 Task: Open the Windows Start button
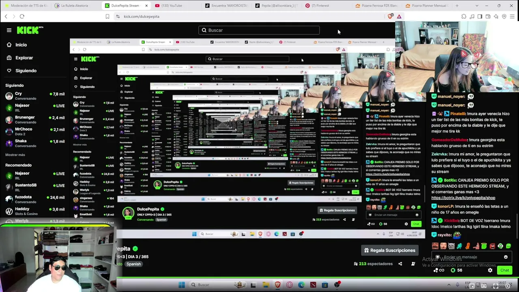tap(182, 285)
